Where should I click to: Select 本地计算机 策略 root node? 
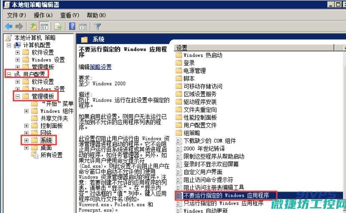35,38
